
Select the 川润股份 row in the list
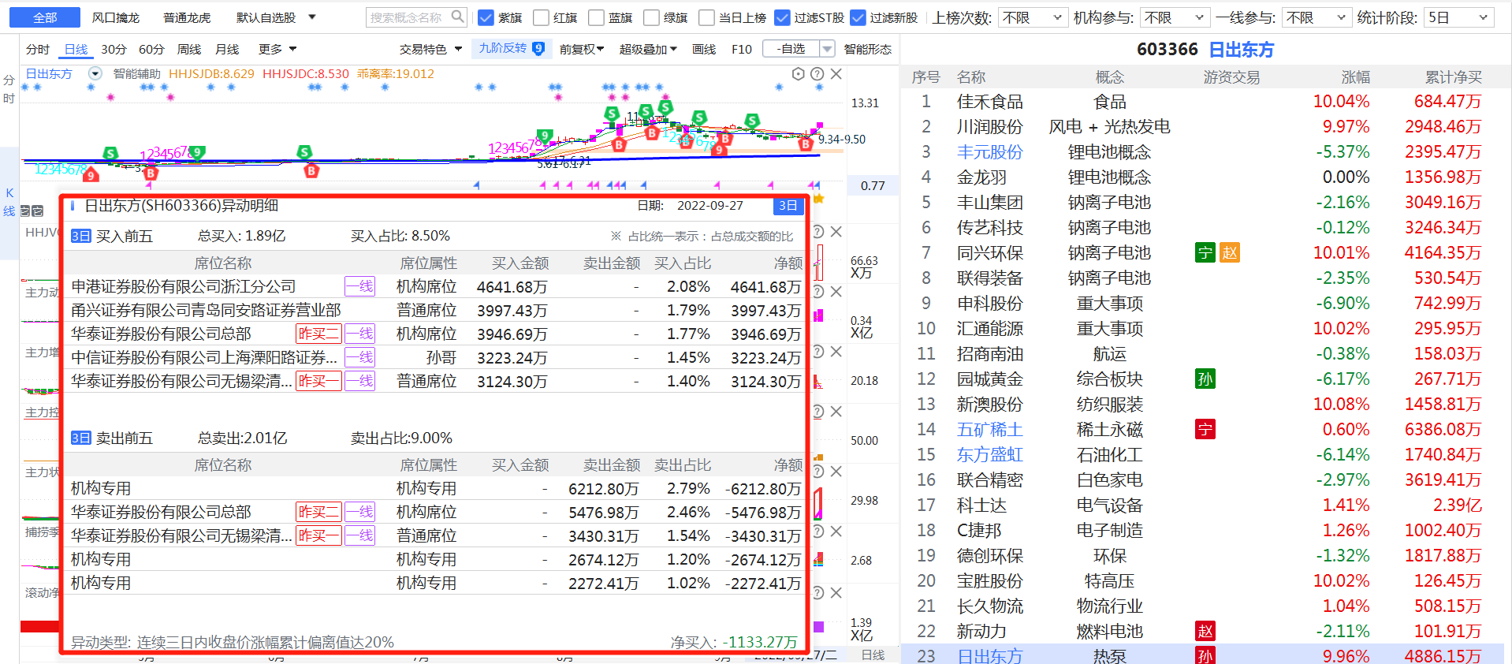[x=1201, y=126]
